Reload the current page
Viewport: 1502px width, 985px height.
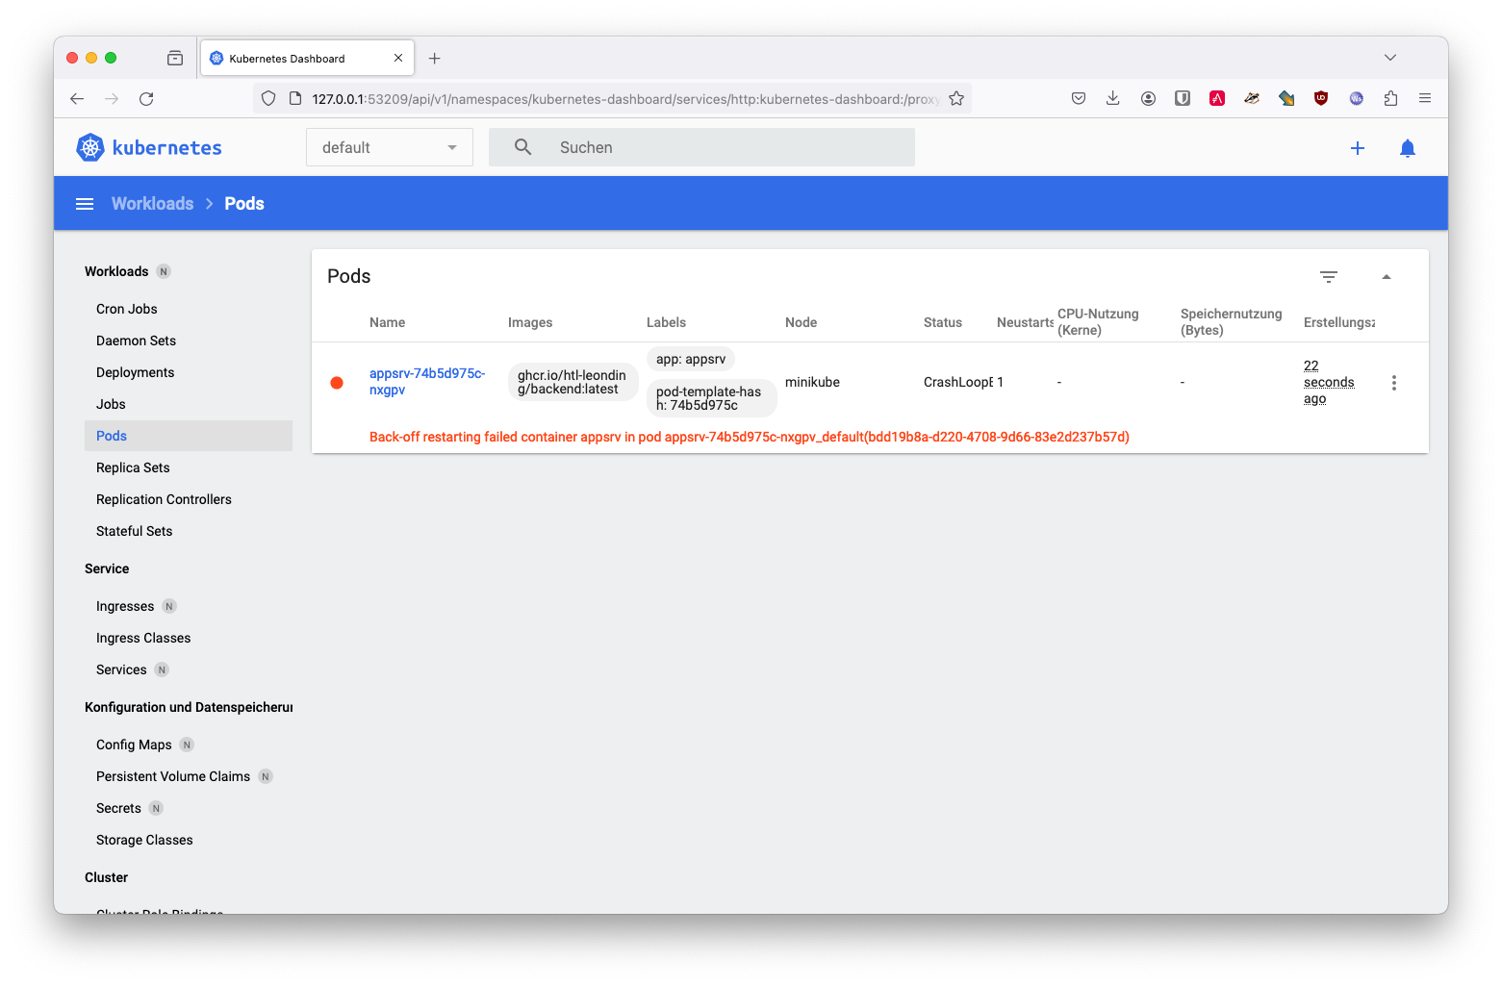click(146, 99)
